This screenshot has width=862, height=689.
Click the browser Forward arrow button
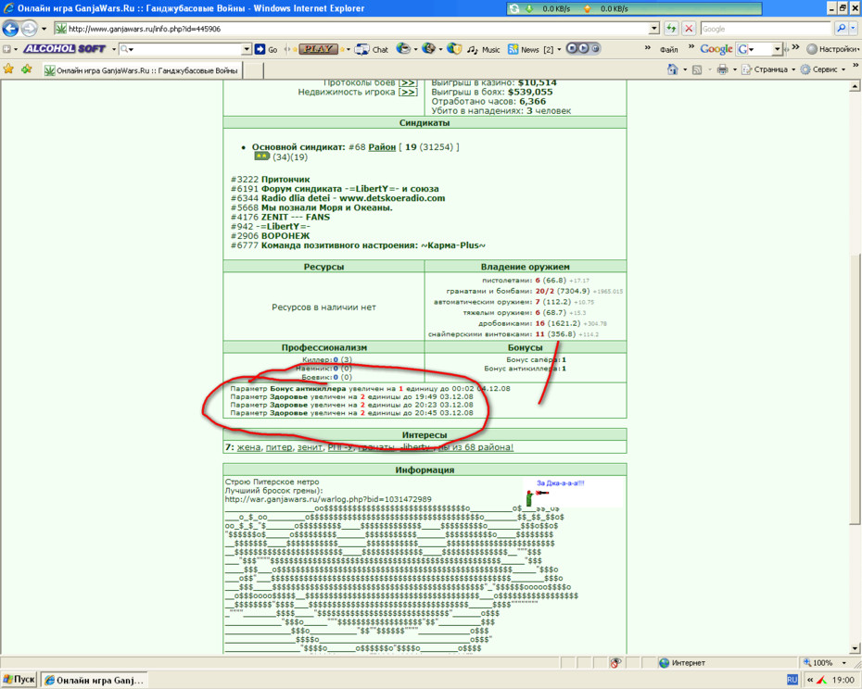pos(29,28)
